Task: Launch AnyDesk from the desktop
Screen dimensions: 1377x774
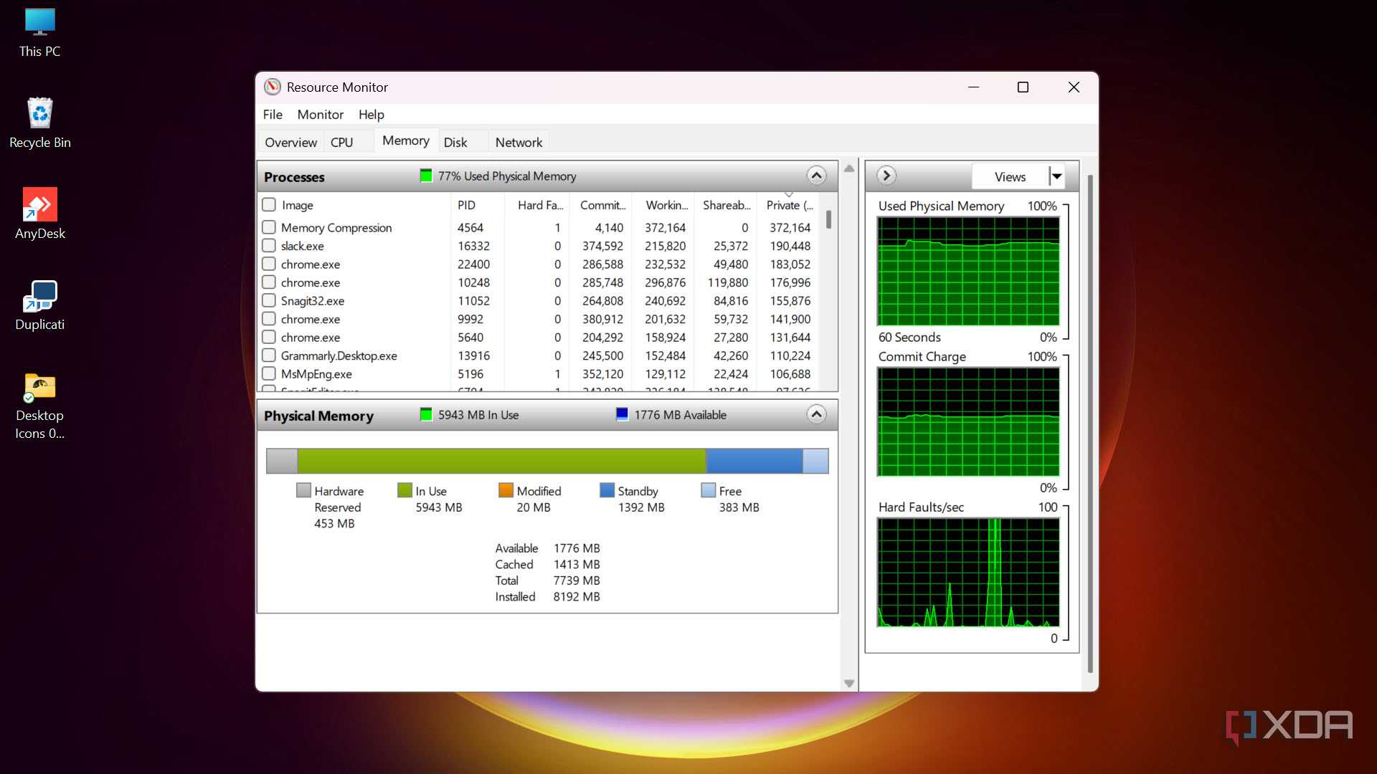Action: (x=39, y=214)
